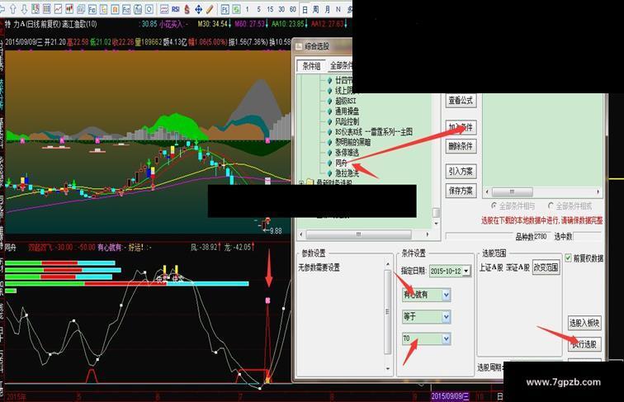The image size is (624, 402).
Task: Click the orange 'R' boxed toolbar icon
Action: [x=115, y=9]
